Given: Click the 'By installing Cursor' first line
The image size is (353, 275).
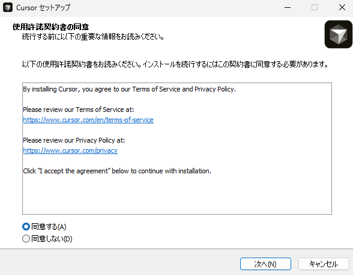Looking at the screenshot, I should click(x=130, y=89).
